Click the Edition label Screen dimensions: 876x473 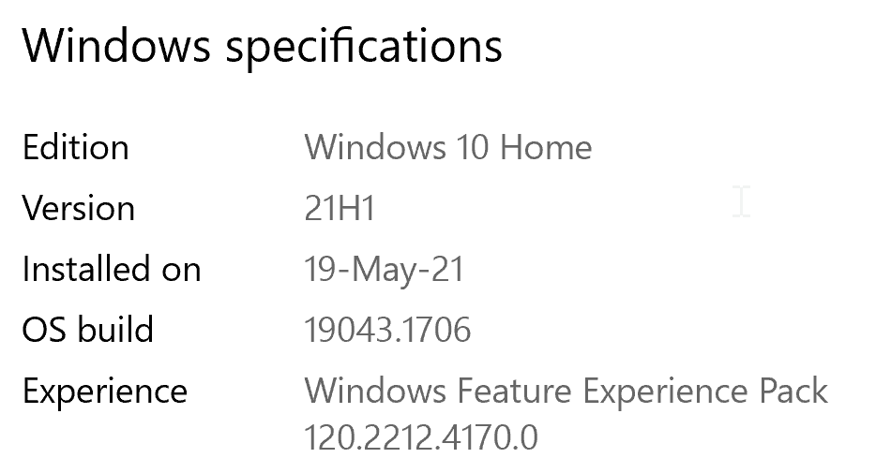coord(75,148)
